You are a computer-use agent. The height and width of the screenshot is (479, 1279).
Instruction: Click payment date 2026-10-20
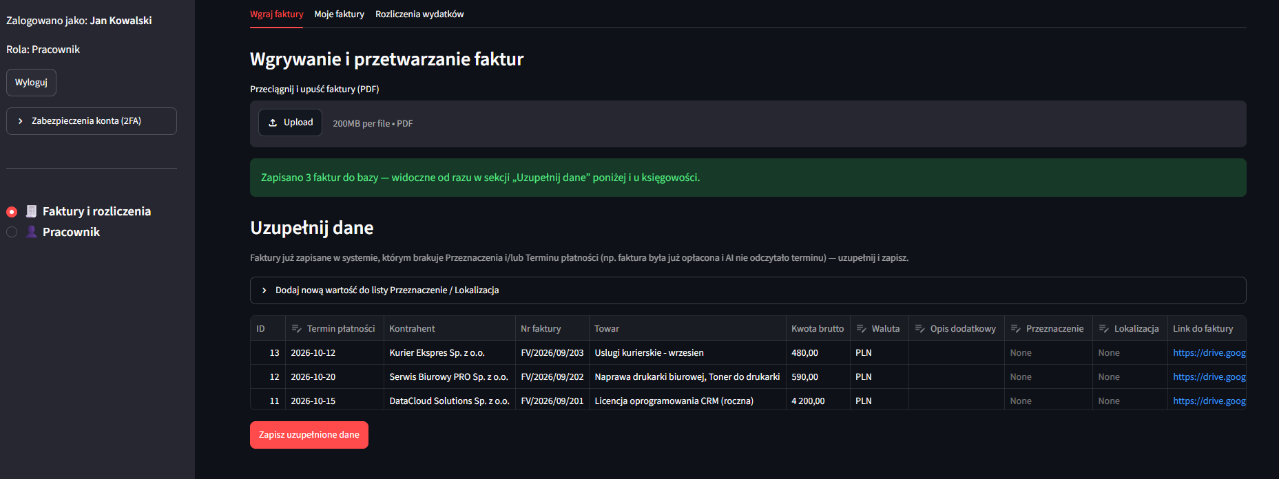[x=313, y=376]
